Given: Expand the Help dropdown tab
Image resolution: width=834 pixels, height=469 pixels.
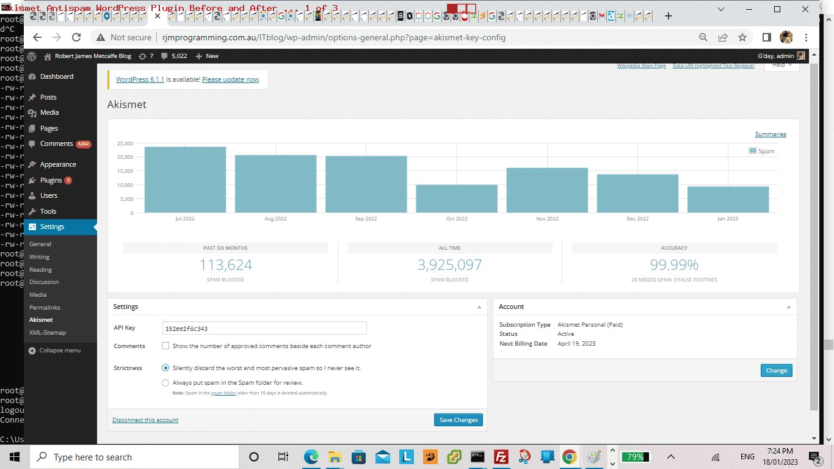Looking at the screenshot, I should 781,66.
